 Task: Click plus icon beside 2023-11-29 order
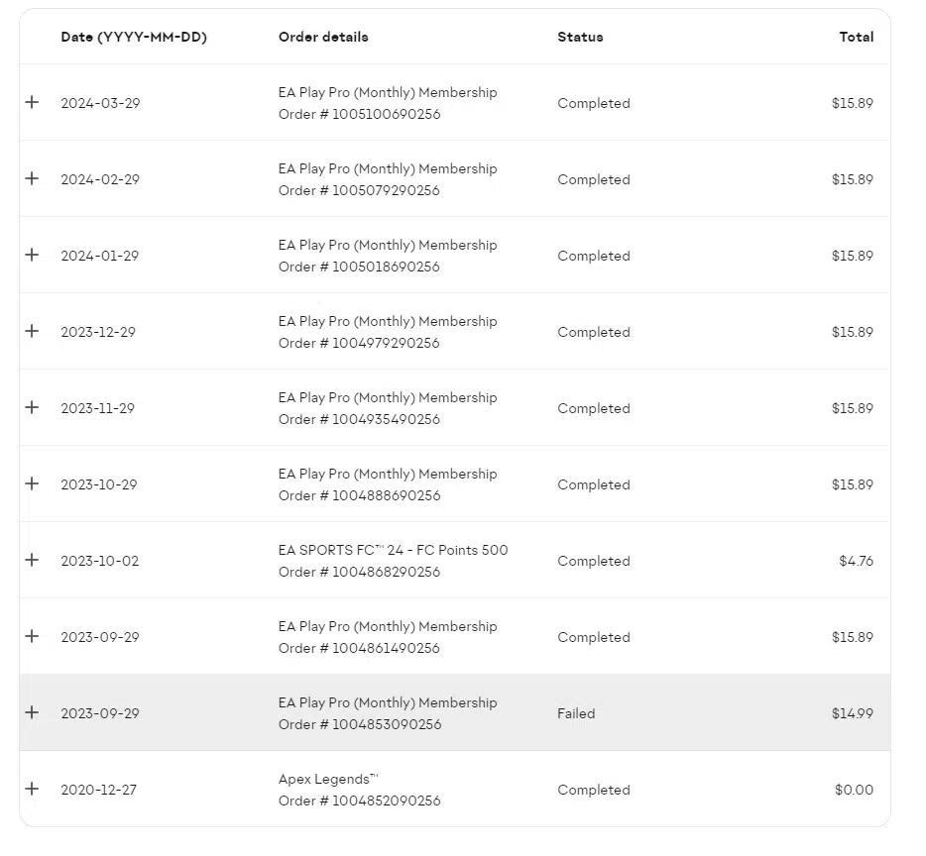click(32, 407)
